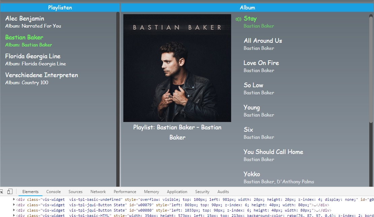Click the Playlisten panel scrollbar
The image size is (374, 217).
pos(118,99)
